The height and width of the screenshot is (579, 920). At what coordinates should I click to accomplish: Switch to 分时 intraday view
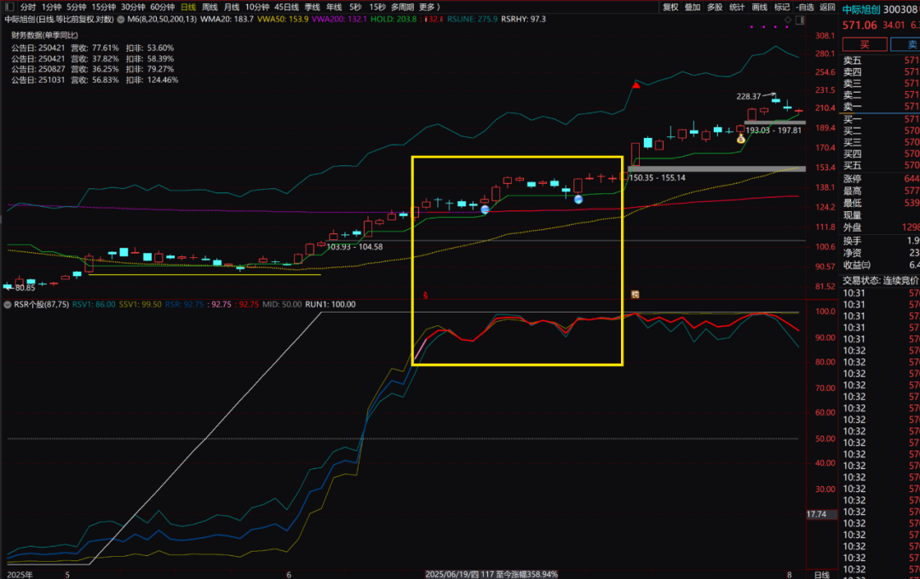click(27, 7)
